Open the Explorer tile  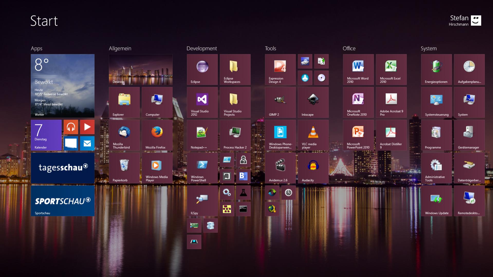(124, 102)
